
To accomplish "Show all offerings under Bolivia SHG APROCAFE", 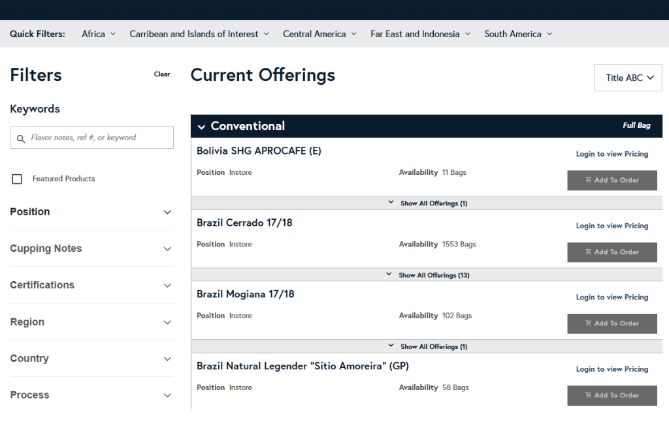I will tap(427, 204).
